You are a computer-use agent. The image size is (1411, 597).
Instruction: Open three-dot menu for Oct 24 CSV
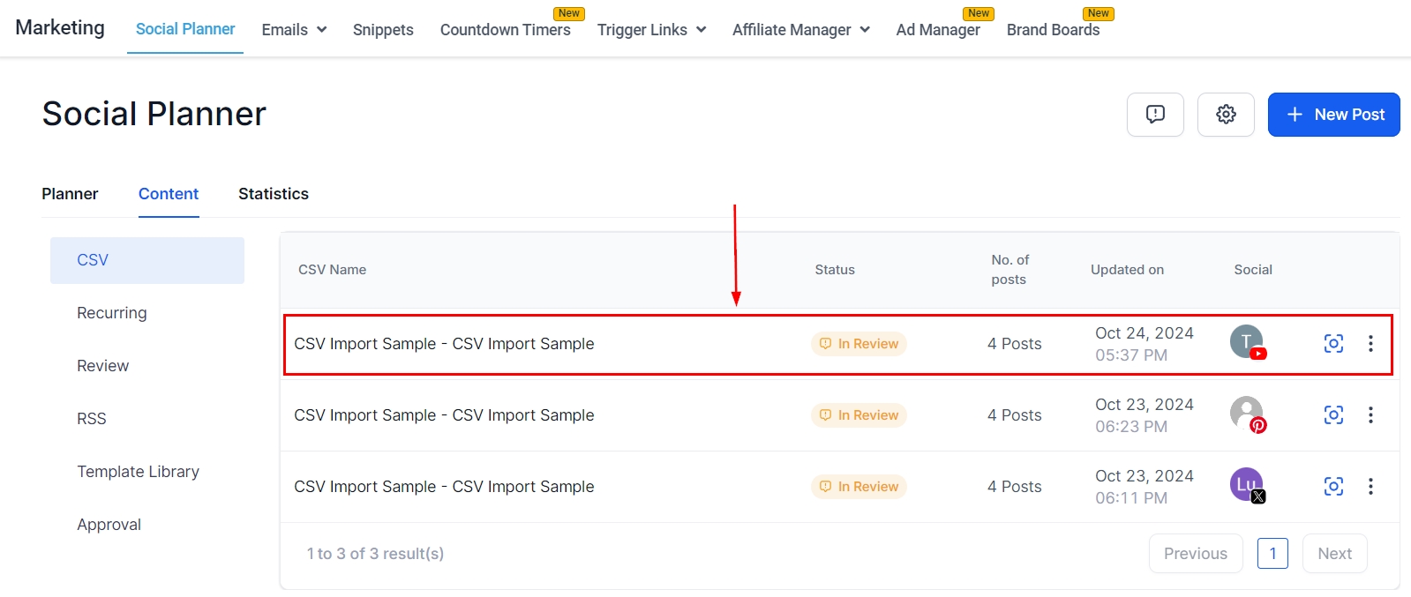click(x=1370, y=344)
